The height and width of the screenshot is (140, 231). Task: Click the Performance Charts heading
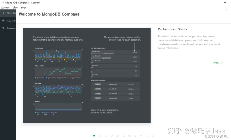point(173,29)
